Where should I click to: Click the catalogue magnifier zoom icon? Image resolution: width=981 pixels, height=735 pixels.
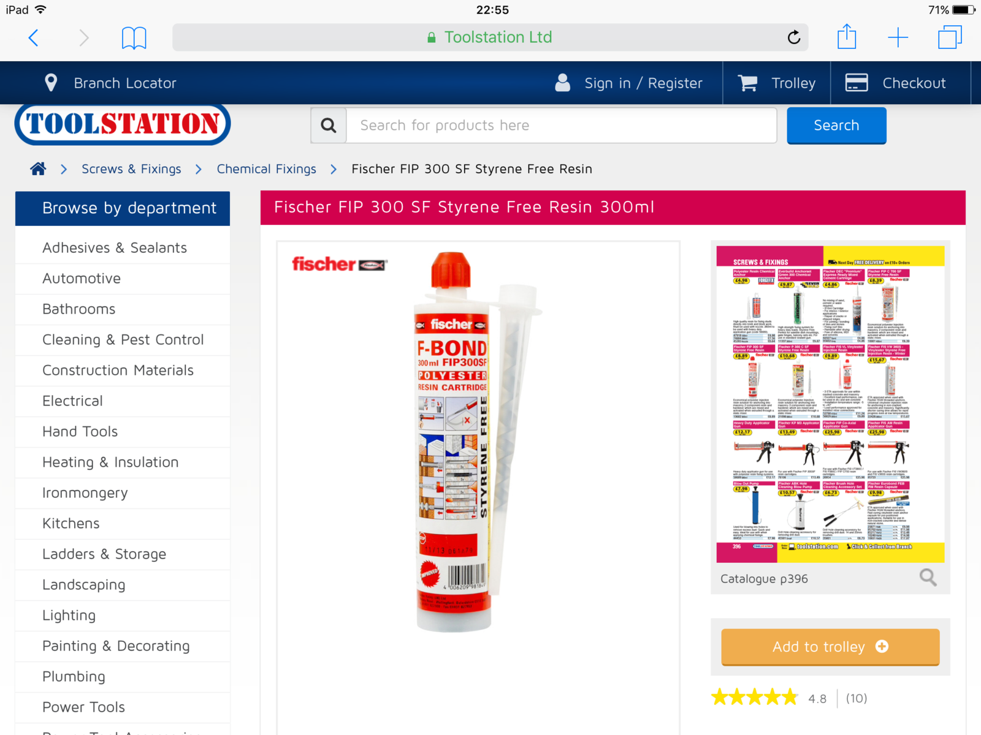(928, 577)
